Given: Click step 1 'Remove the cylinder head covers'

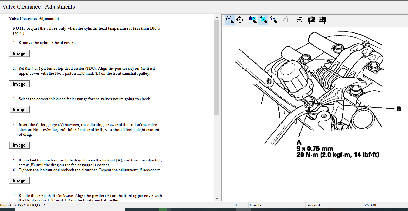Looking at the screenshot, I should [x=47, y=43].
